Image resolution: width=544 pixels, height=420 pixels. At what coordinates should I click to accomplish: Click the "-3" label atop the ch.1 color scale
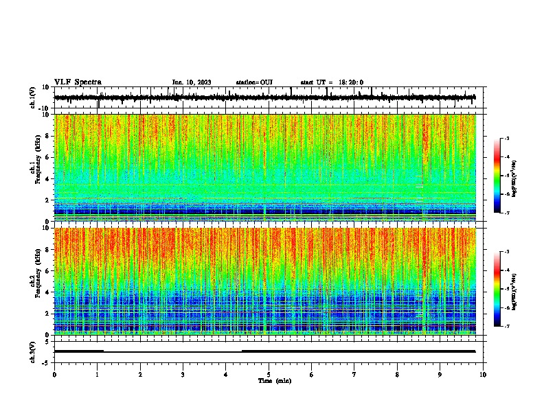click(506, 139)
